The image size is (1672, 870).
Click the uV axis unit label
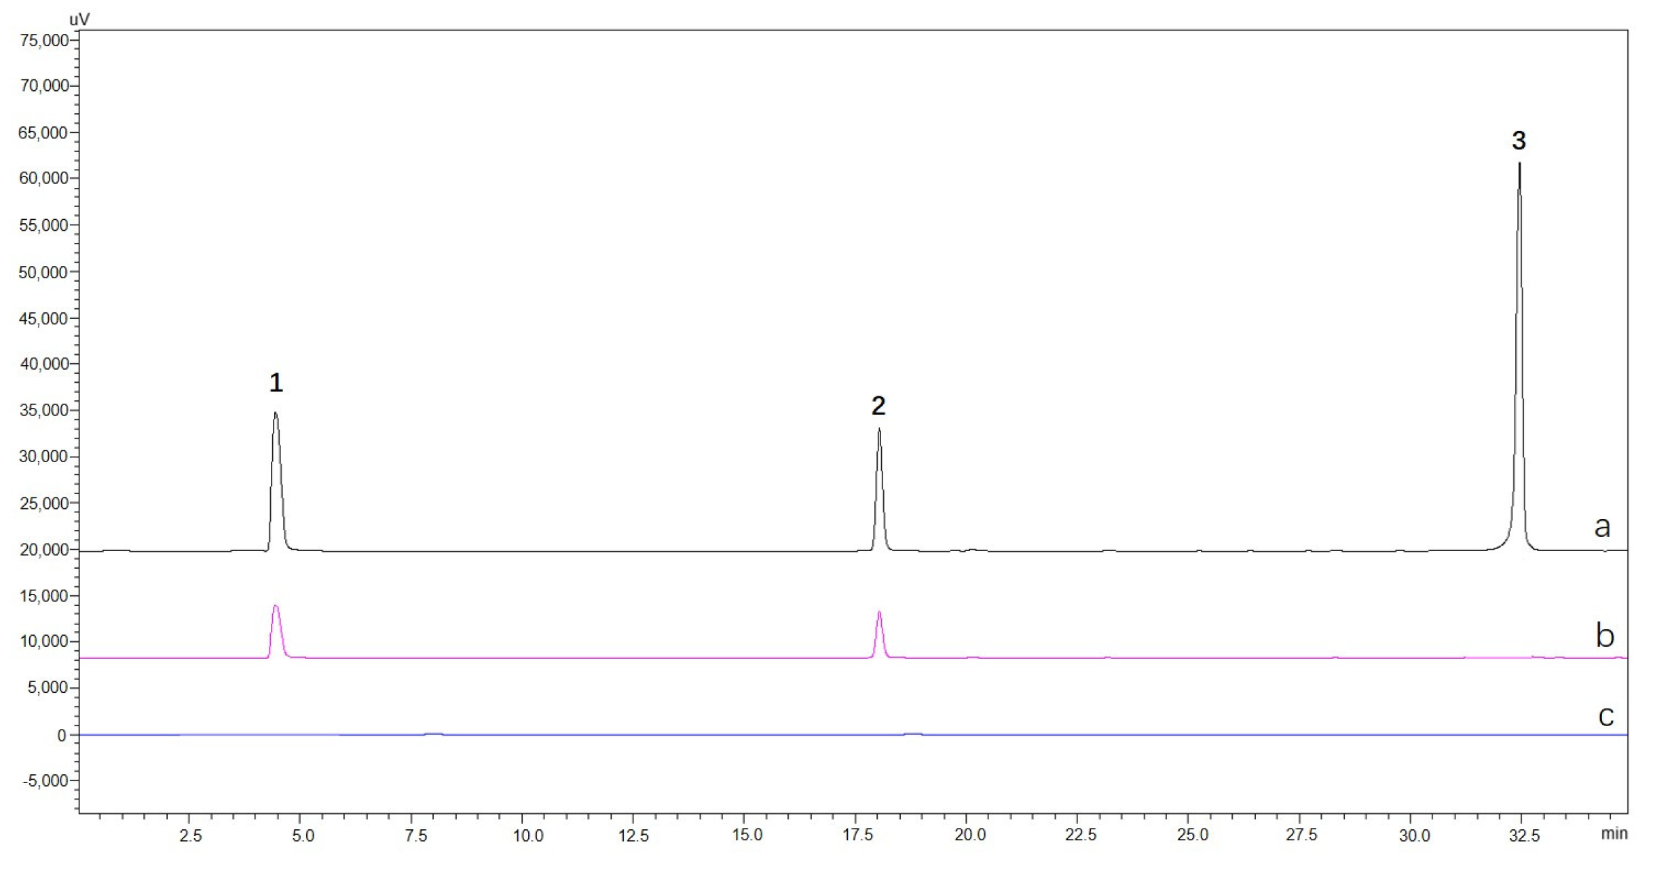79,19
